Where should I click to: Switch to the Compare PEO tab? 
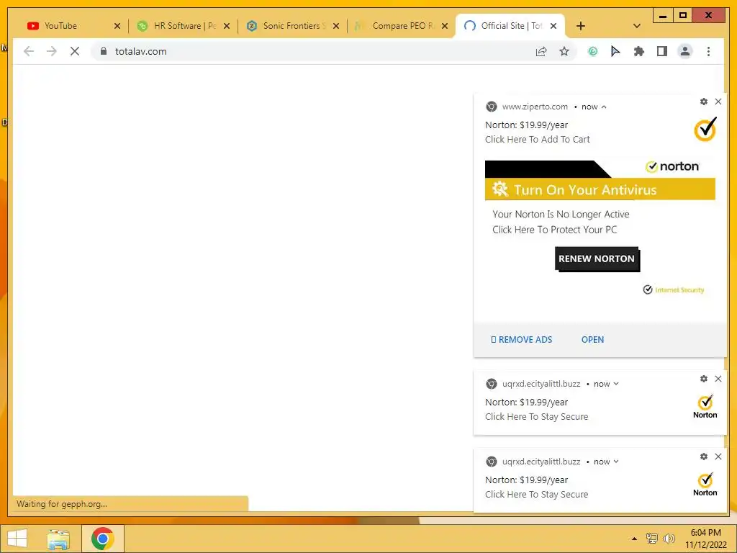(402, 26)
